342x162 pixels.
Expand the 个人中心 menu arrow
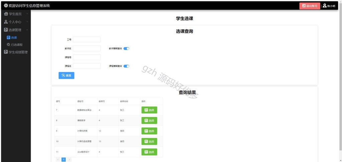[x=27, y=22]
